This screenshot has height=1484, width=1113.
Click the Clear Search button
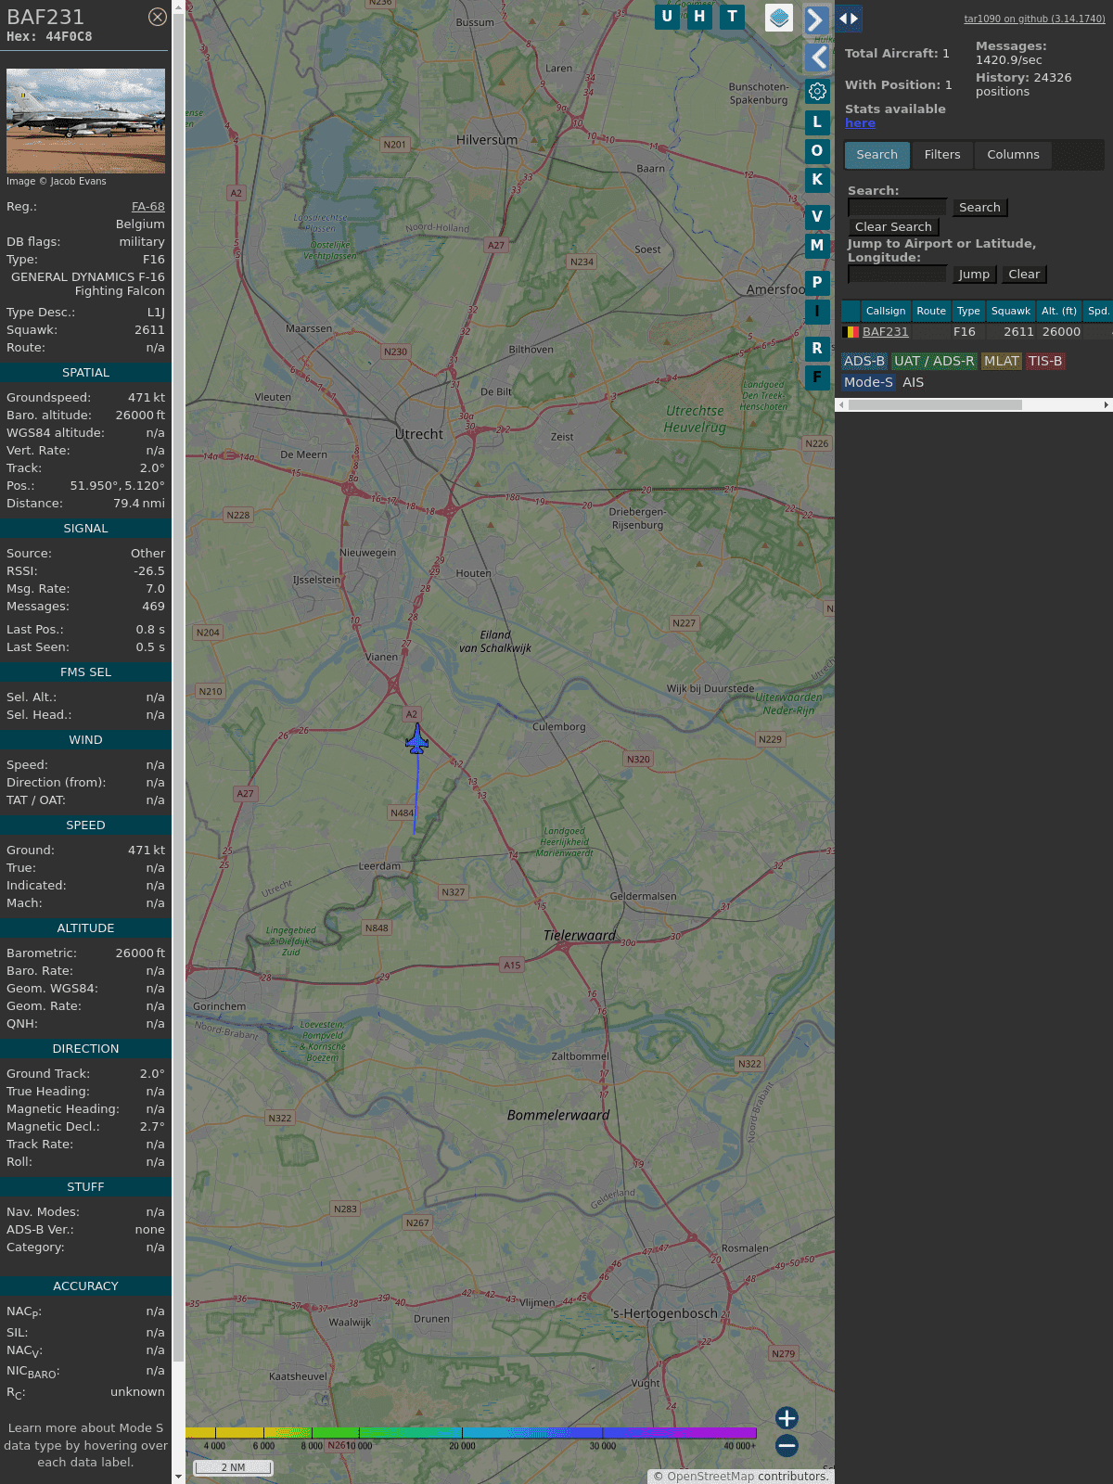click(x=893, y=227)
